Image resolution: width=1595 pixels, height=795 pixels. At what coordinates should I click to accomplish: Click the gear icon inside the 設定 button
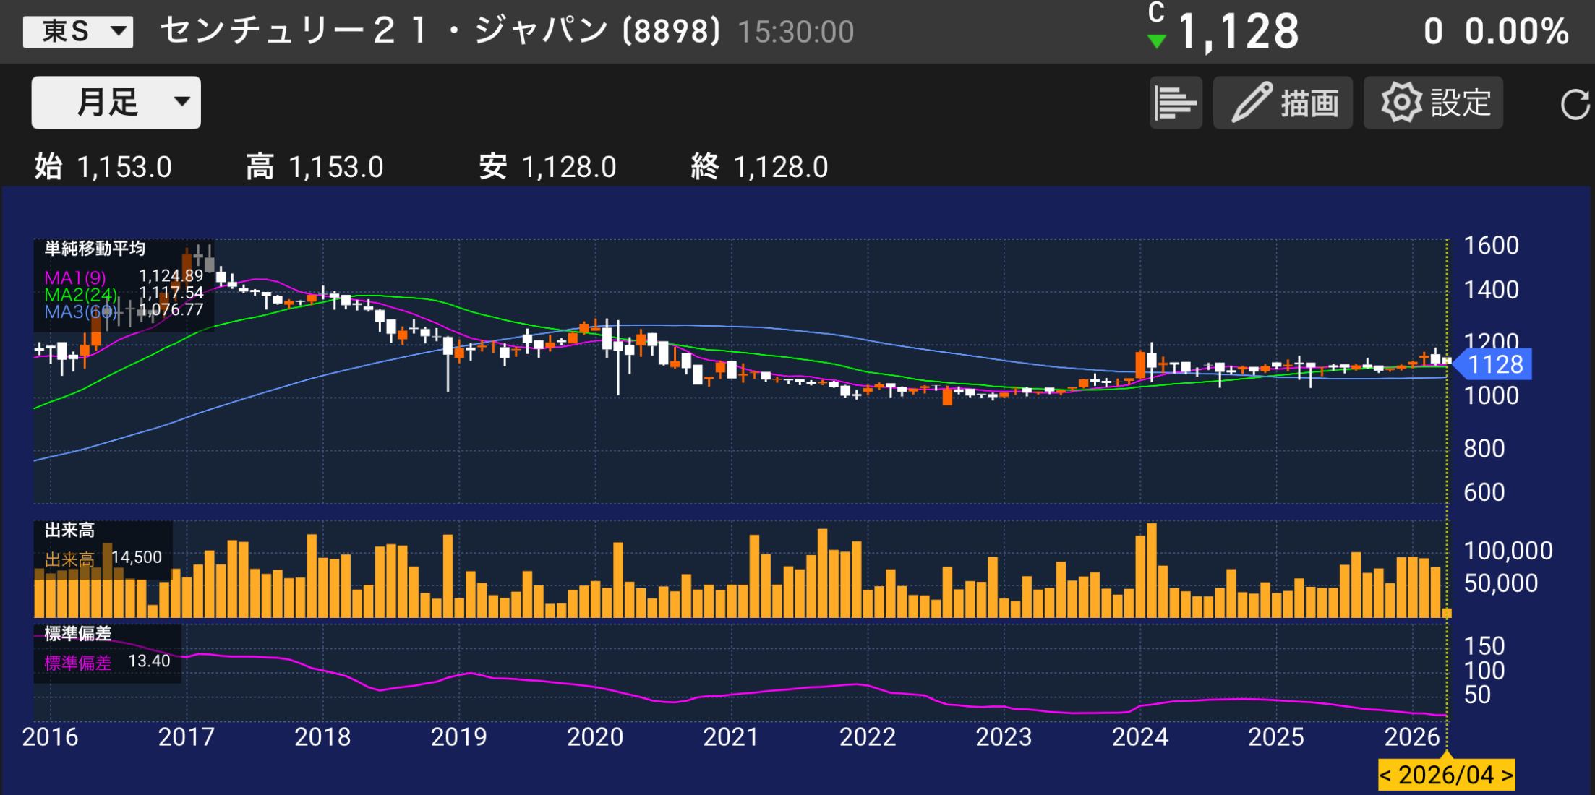click(x=1401, y=102)
